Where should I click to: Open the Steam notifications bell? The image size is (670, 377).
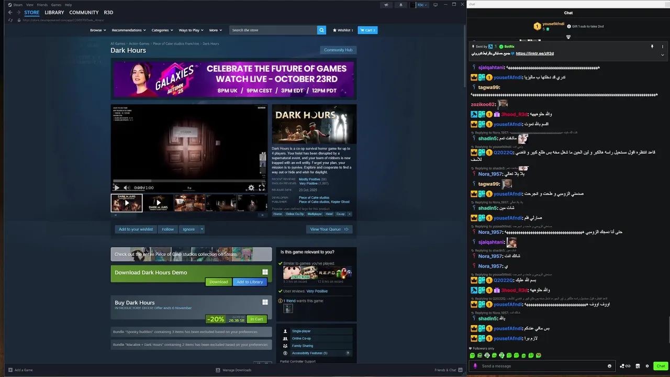click(x=401, y=5)
